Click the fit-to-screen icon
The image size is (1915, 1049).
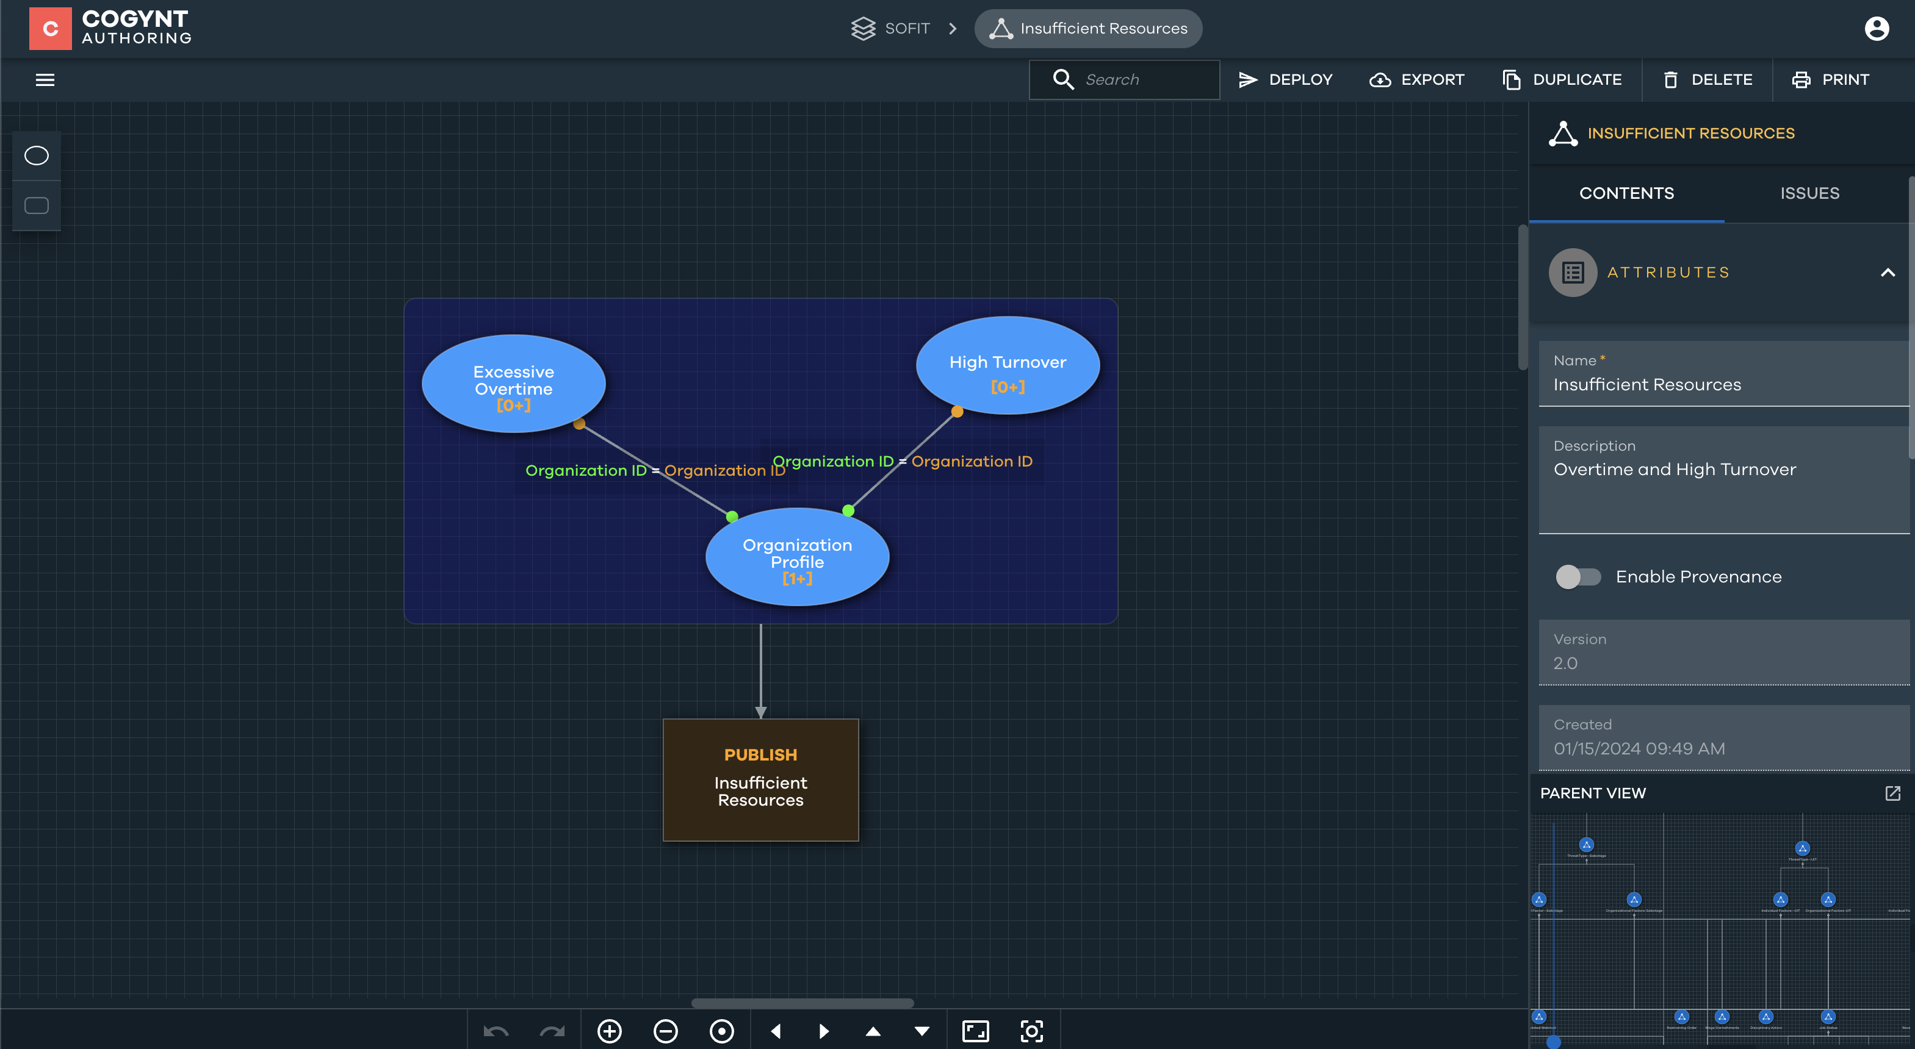[x=975, y=1031]
